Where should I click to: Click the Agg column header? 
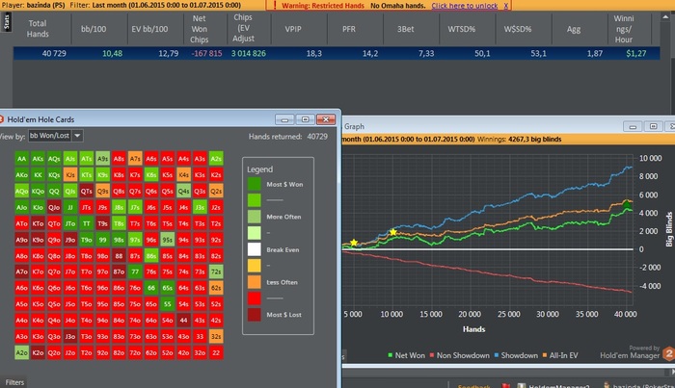pyautogui.click(x=574, y=29)
